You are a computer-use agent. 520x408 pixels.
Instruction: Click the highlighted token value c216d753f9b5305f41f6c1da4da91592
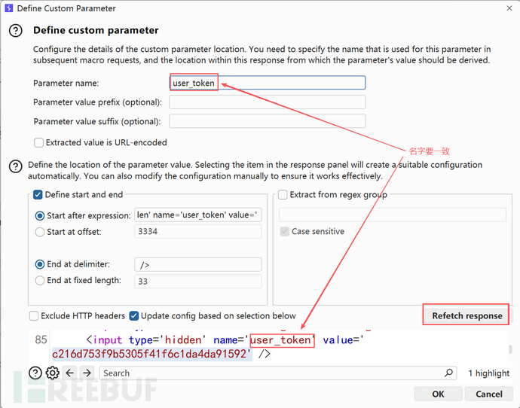point(149,354)
